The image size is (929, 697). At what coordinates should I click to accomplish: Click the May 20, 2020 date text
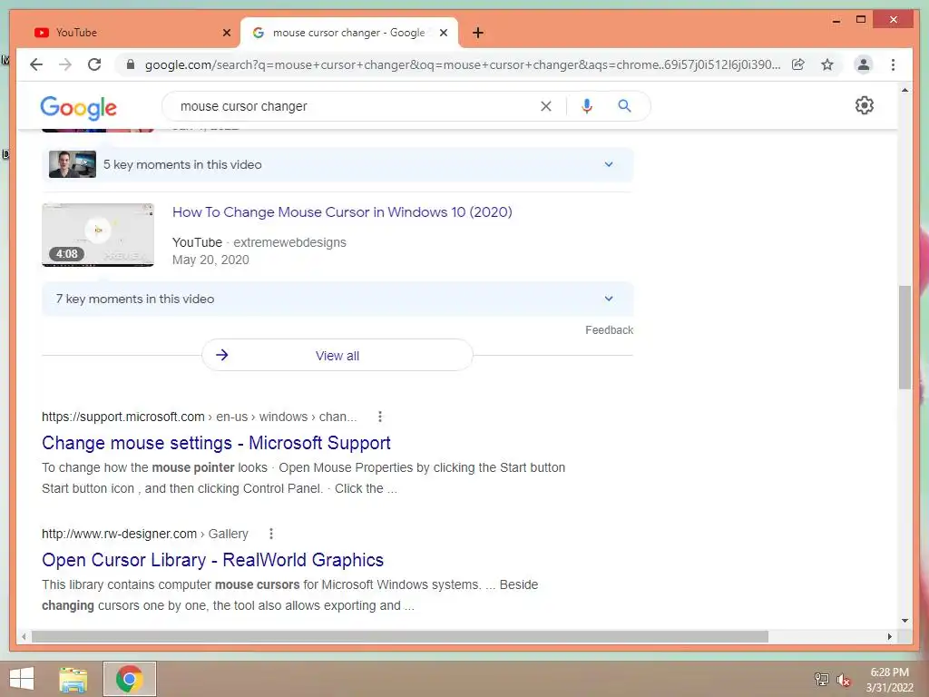210,260
